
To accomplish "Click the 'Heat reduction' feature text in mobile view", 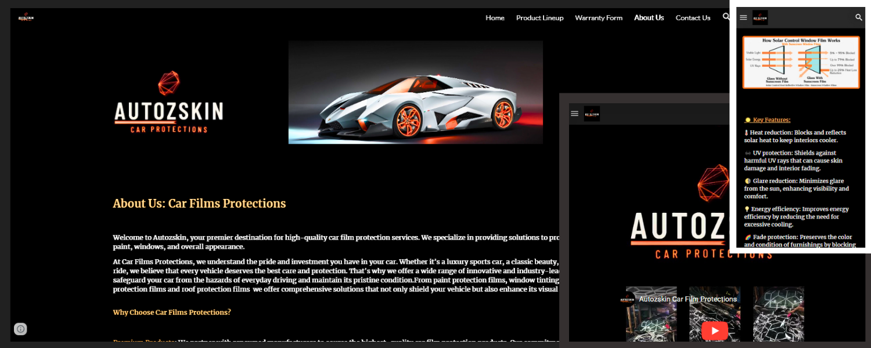I will (x=795, y=136).
